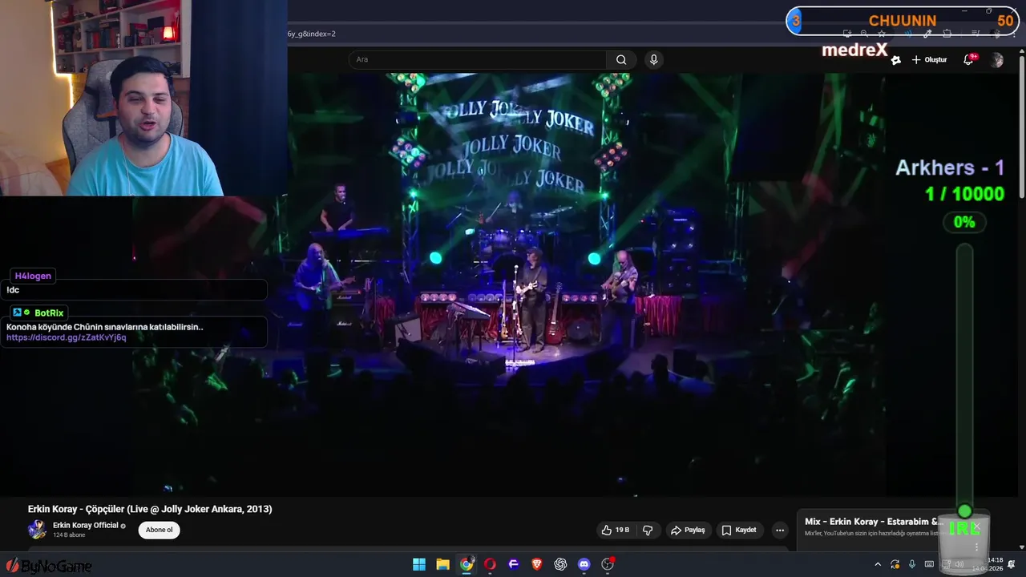The height and width of the screenshot is (577, 1026).
Task: Like the video showing 19 B
Action: pos(616,530)
